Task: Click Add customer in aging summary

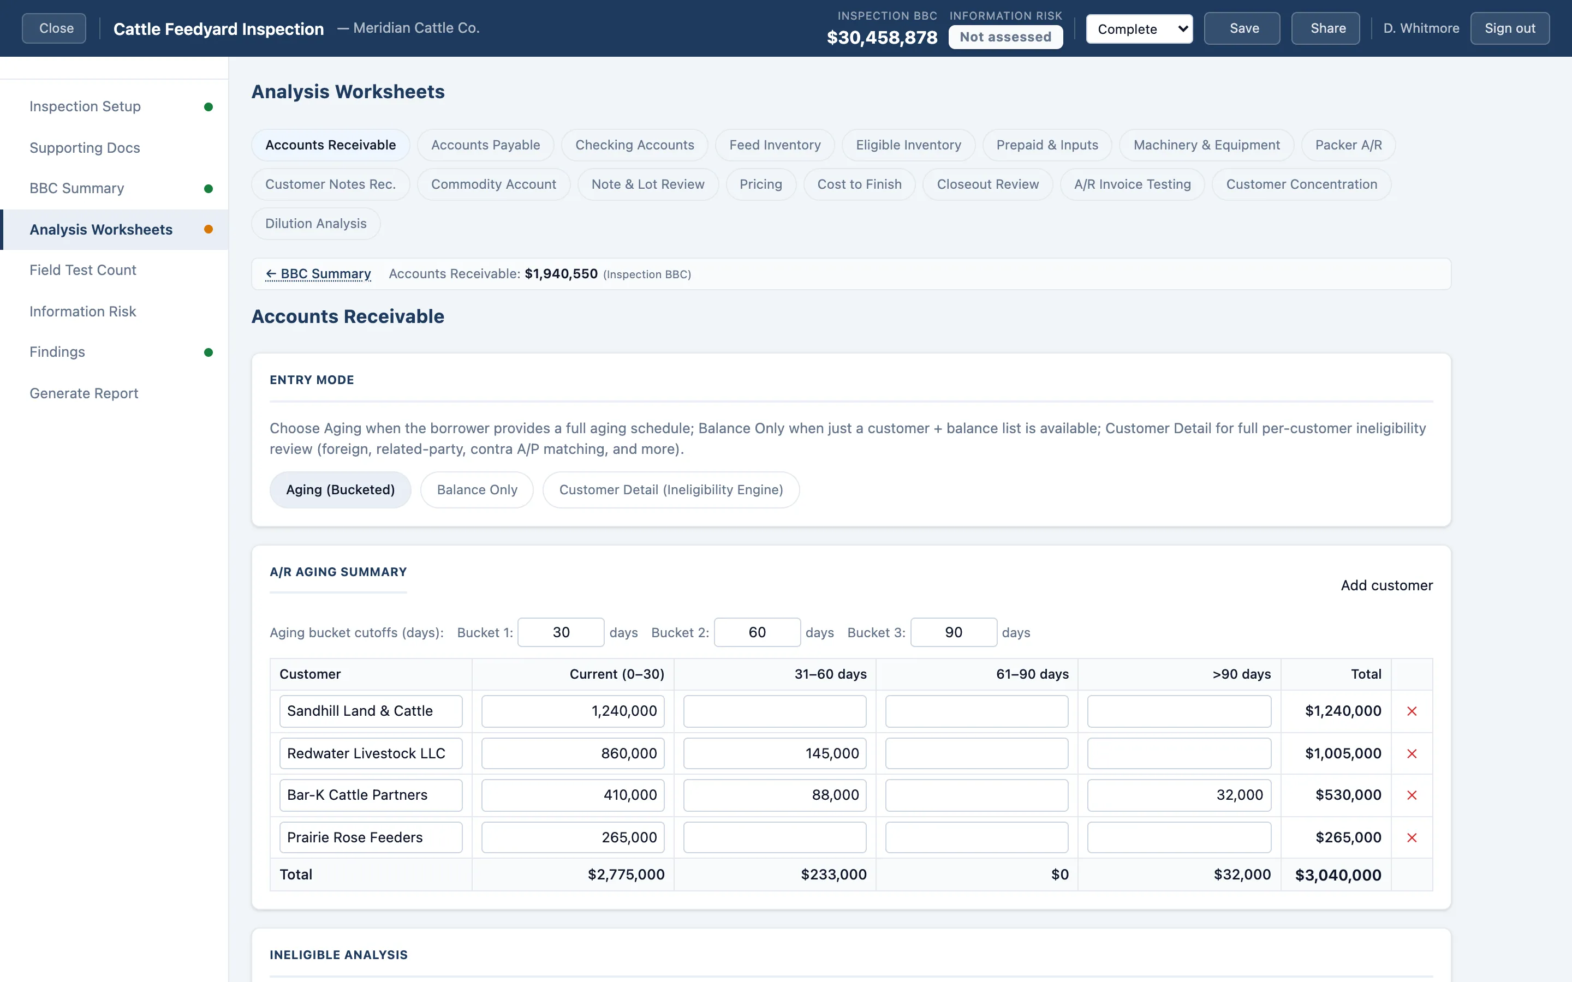Action: click(1386, 585)
